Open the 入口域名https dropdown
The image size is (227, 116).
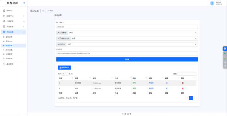[134, 38]
